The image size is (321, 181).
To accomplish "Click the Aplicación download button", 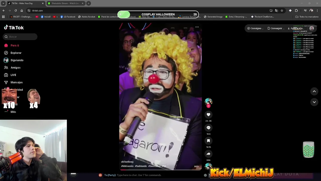I will (296, 28).
